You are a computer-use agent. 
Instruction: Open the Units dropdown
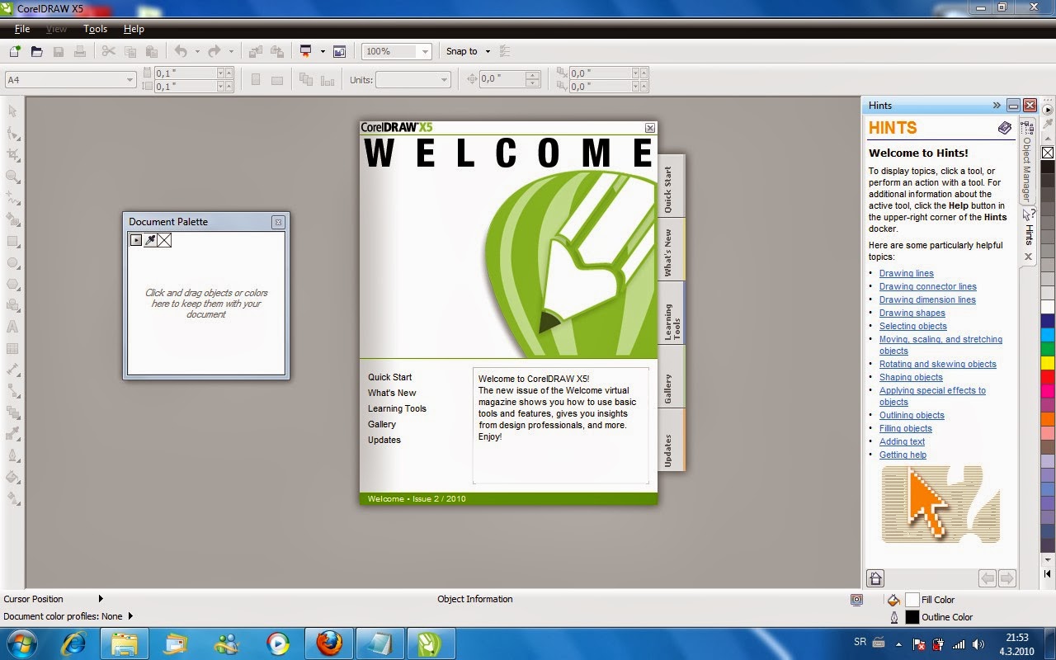[444, 79]
